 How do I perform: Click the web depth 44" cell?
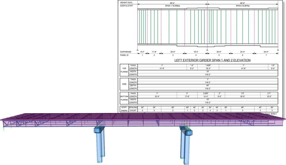click(x=208, y=85)
